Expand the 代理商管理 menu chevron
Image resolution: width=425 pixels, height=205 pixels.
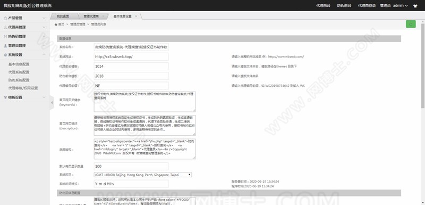click(44, 28)
